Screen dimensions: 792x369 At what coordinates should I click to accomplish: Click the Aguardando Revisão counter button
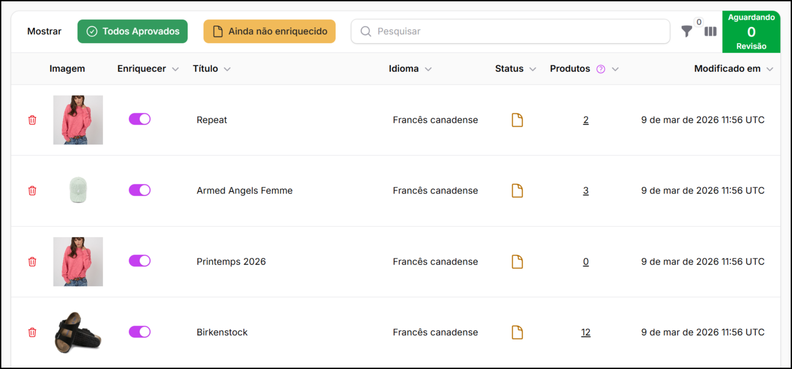751,32
